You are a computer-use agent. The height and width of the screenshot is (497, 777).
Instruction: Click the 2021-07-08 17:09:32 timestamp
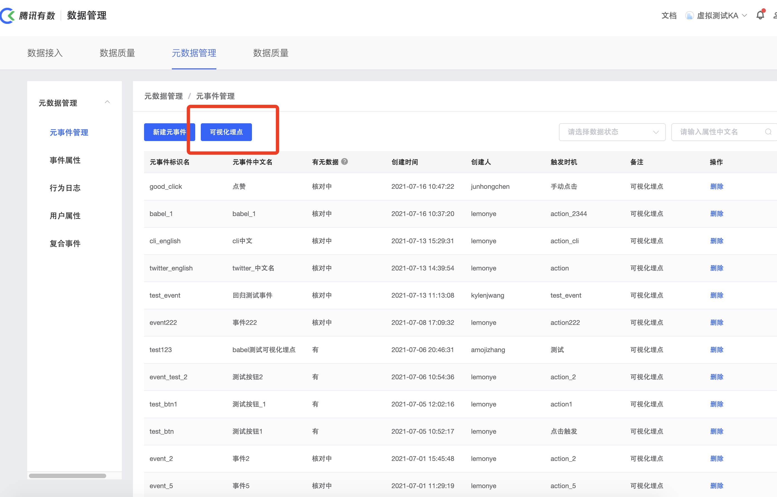423,322
